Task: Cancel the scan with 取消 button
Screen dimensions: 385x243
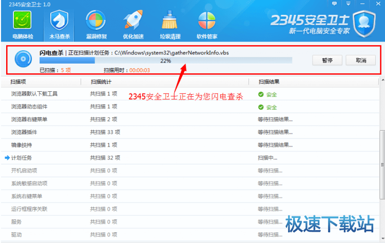Action: coord(361,60)
